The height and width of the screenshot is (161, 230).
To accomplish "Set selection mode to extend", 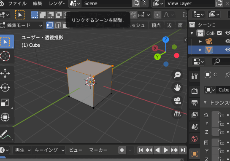I will pos(43,15).
